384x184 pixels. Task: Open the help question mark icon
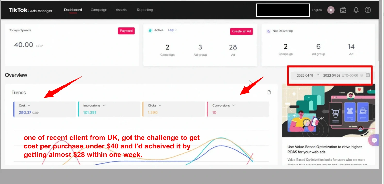click(368, 10)
